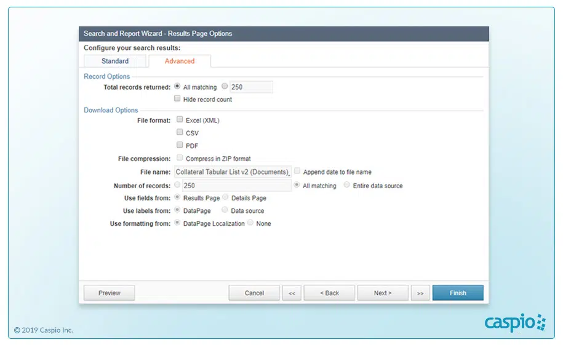Skip to last step with >> button

click(x=420, y=293)
